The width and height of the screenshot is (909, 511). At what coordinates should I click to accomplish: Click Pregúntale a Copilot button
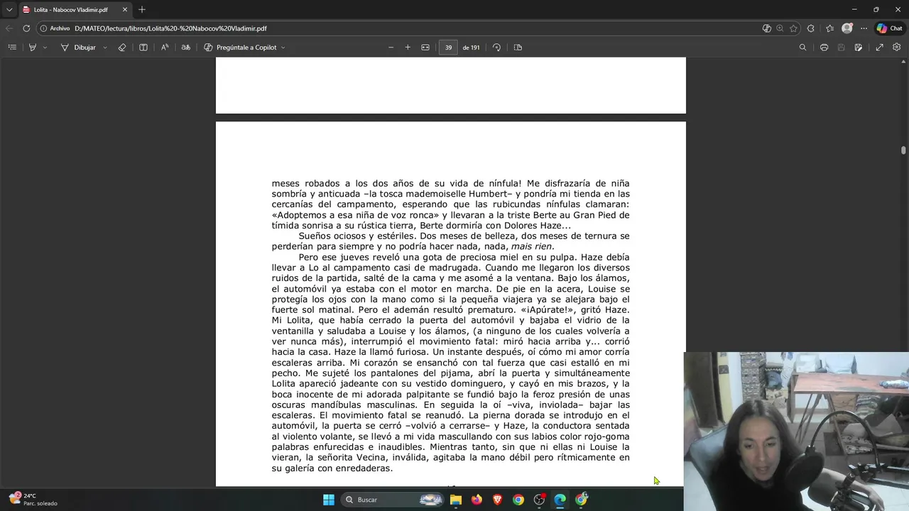pos(240,48)
